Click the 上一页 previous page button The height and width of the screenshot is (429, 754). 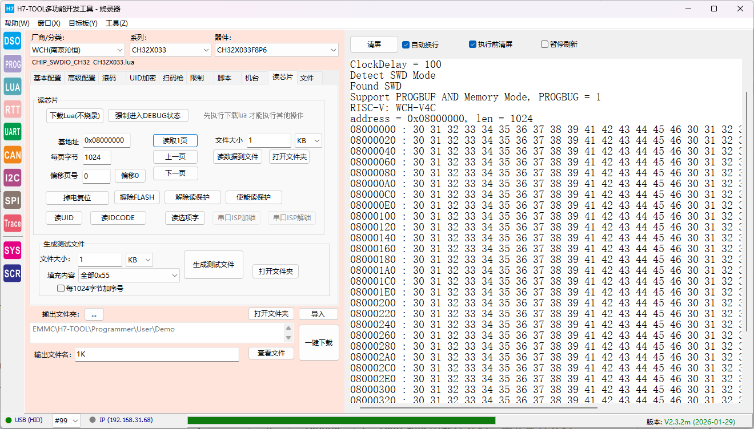click(x=175, y=157)
